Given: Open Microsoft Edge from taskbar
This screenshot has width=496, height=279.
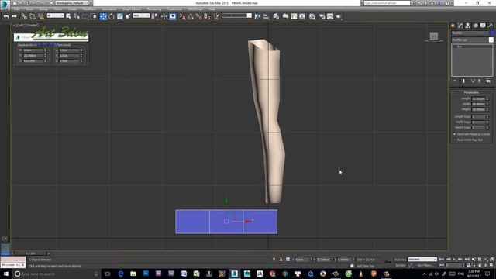Looking at the screenshot, I should click(x=121, y=274).
